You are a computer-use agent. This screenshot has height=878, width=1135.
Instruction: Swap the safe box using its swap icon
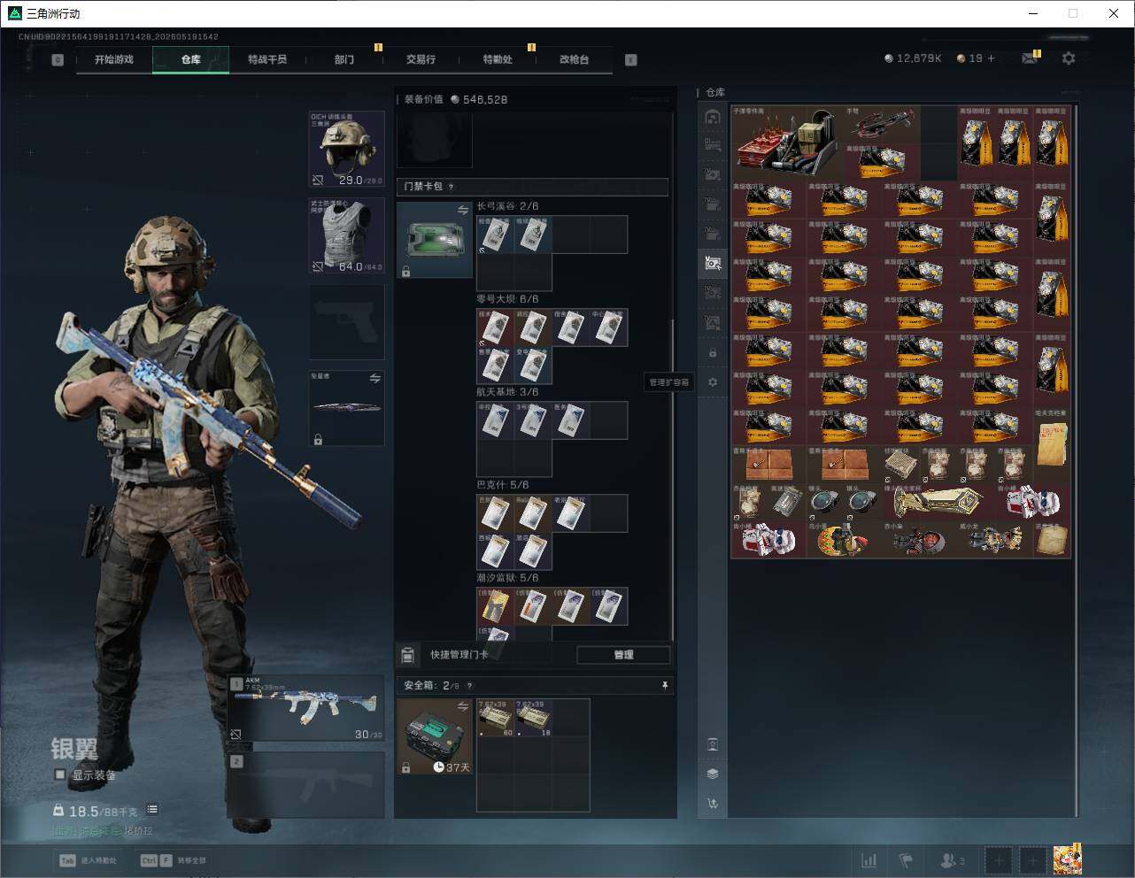pyautogui.click(x=462, y=706)
